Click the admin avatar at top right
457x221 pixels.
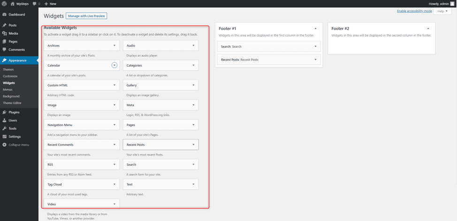452,4
